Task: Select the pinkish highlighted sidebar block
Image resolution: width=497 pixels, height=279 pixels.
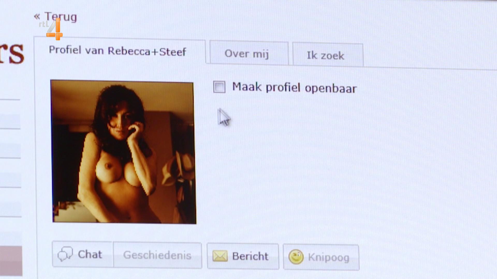Action: pyautogui.click(x=11, y=261)
